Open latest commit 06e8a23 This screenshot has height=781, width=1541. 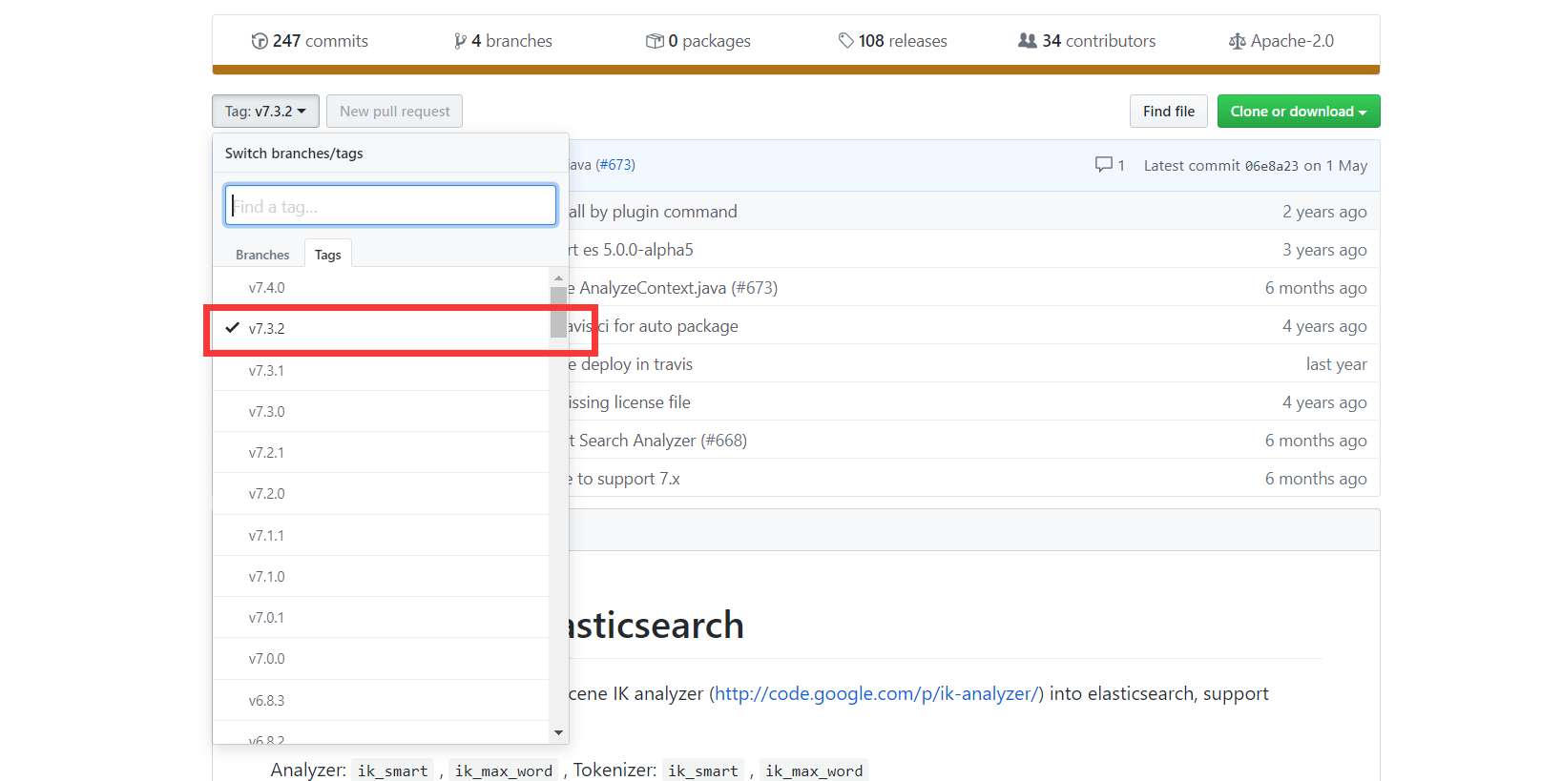[1272, 166]
